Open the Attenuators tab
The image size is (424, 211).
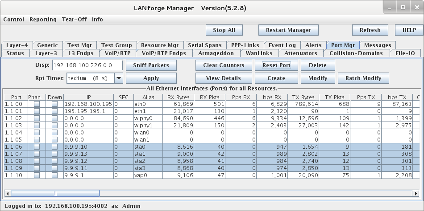pyautogui.click(x=301, y=53)
